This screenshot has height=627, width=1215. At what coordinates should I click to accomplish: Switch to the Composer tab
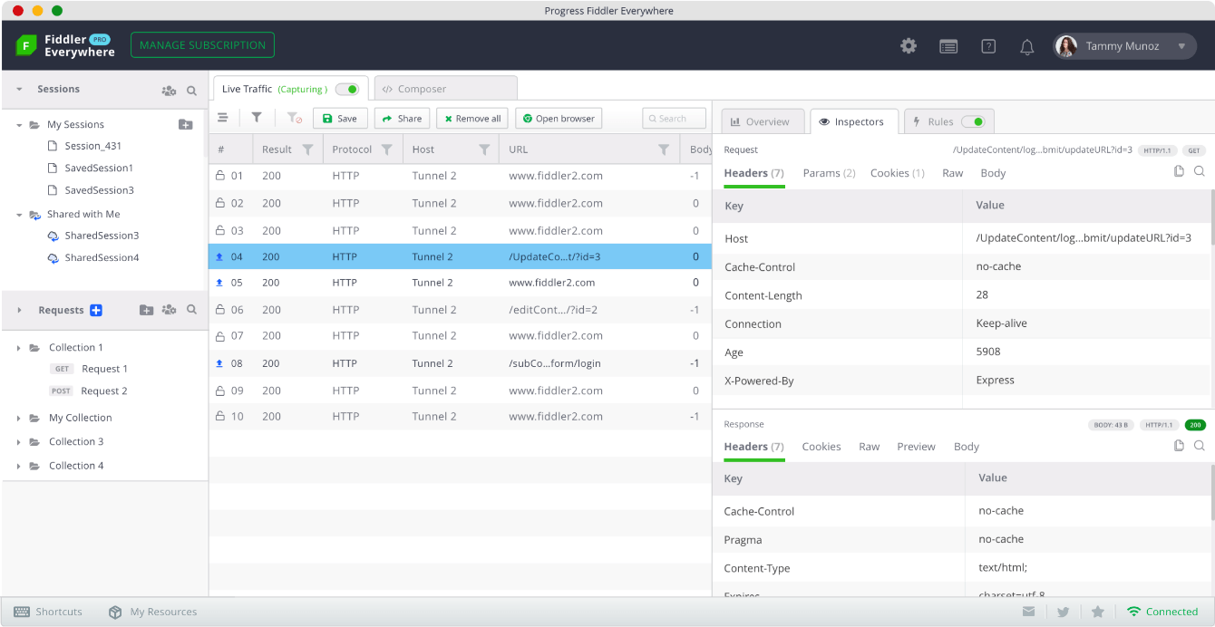445,89
